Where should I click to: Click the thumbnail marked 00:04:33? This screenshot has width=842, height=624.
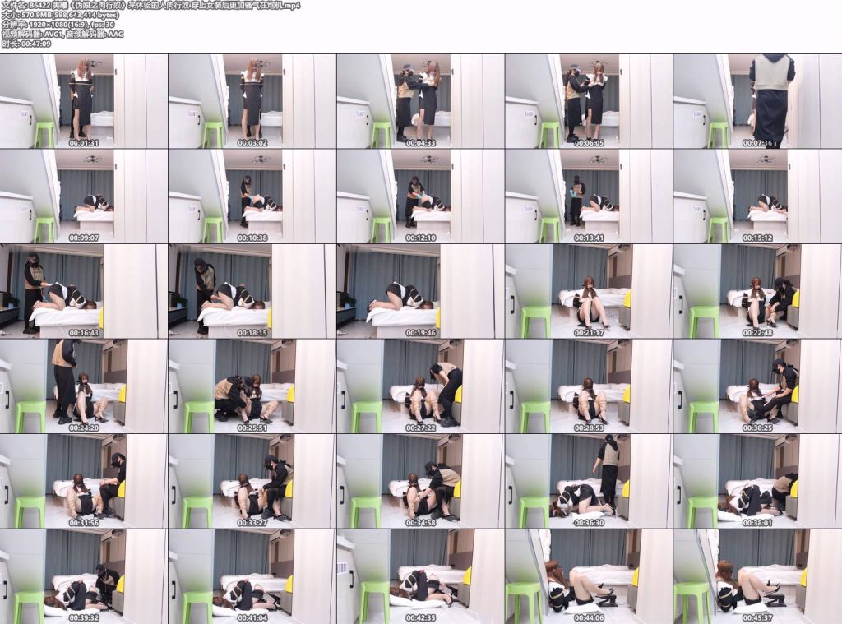pyautogui.click(x=420, y=101)
